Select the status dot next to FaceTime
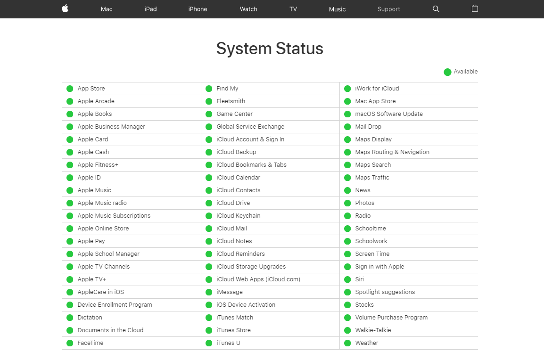The image size is (544, 352). click(x=69, y=343)
